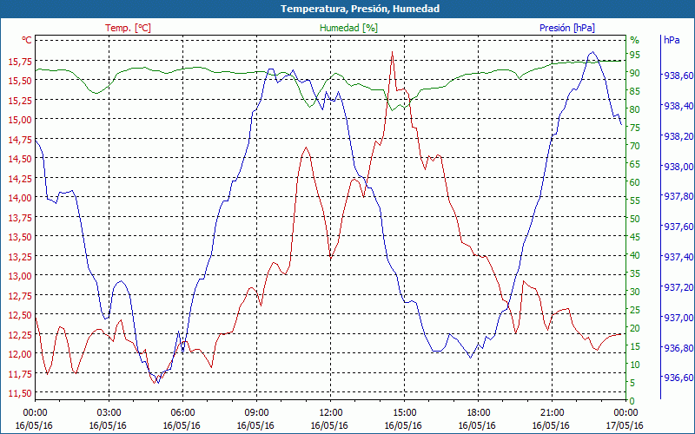The image size is (695, 434).
Task: Click humidity axis value 60
Action: pos(635,182)
